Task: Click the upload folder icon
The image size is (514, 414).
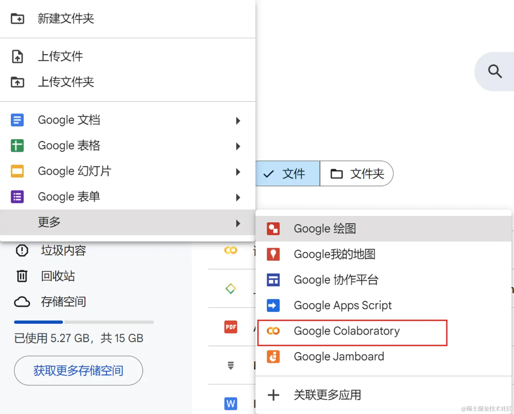Action: coord(17,82)
